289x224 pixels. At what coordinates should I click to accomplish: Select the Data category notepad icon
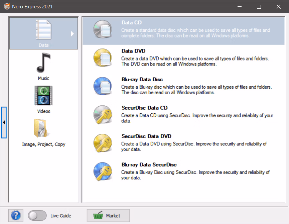pyautogui.click(x=43, y=29)
